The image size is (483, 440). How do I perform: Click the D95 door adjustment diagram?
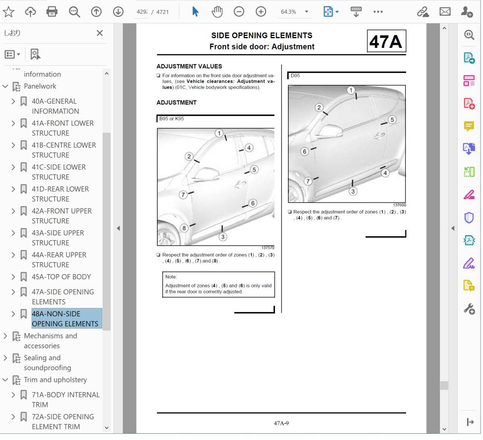pos(347,144)
